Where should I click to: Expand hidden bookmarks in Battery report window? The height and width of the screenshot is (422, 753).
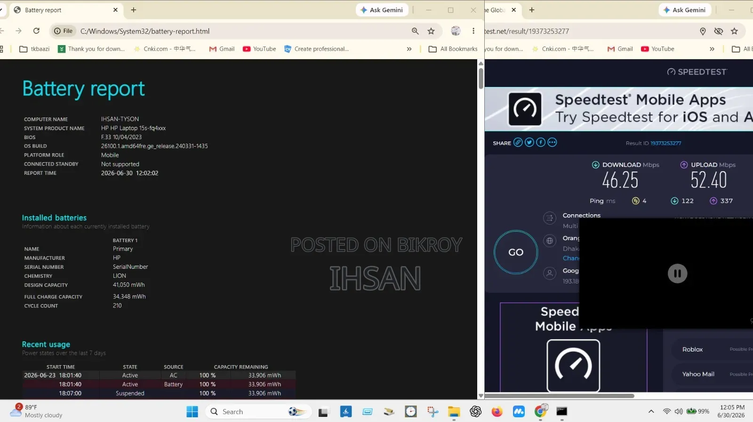(x=409, y=49)
